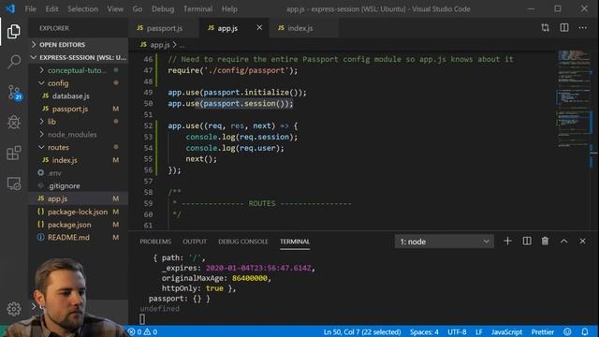
Task: Switch to the index.js editor tab
Action: [x=303, y=28]
